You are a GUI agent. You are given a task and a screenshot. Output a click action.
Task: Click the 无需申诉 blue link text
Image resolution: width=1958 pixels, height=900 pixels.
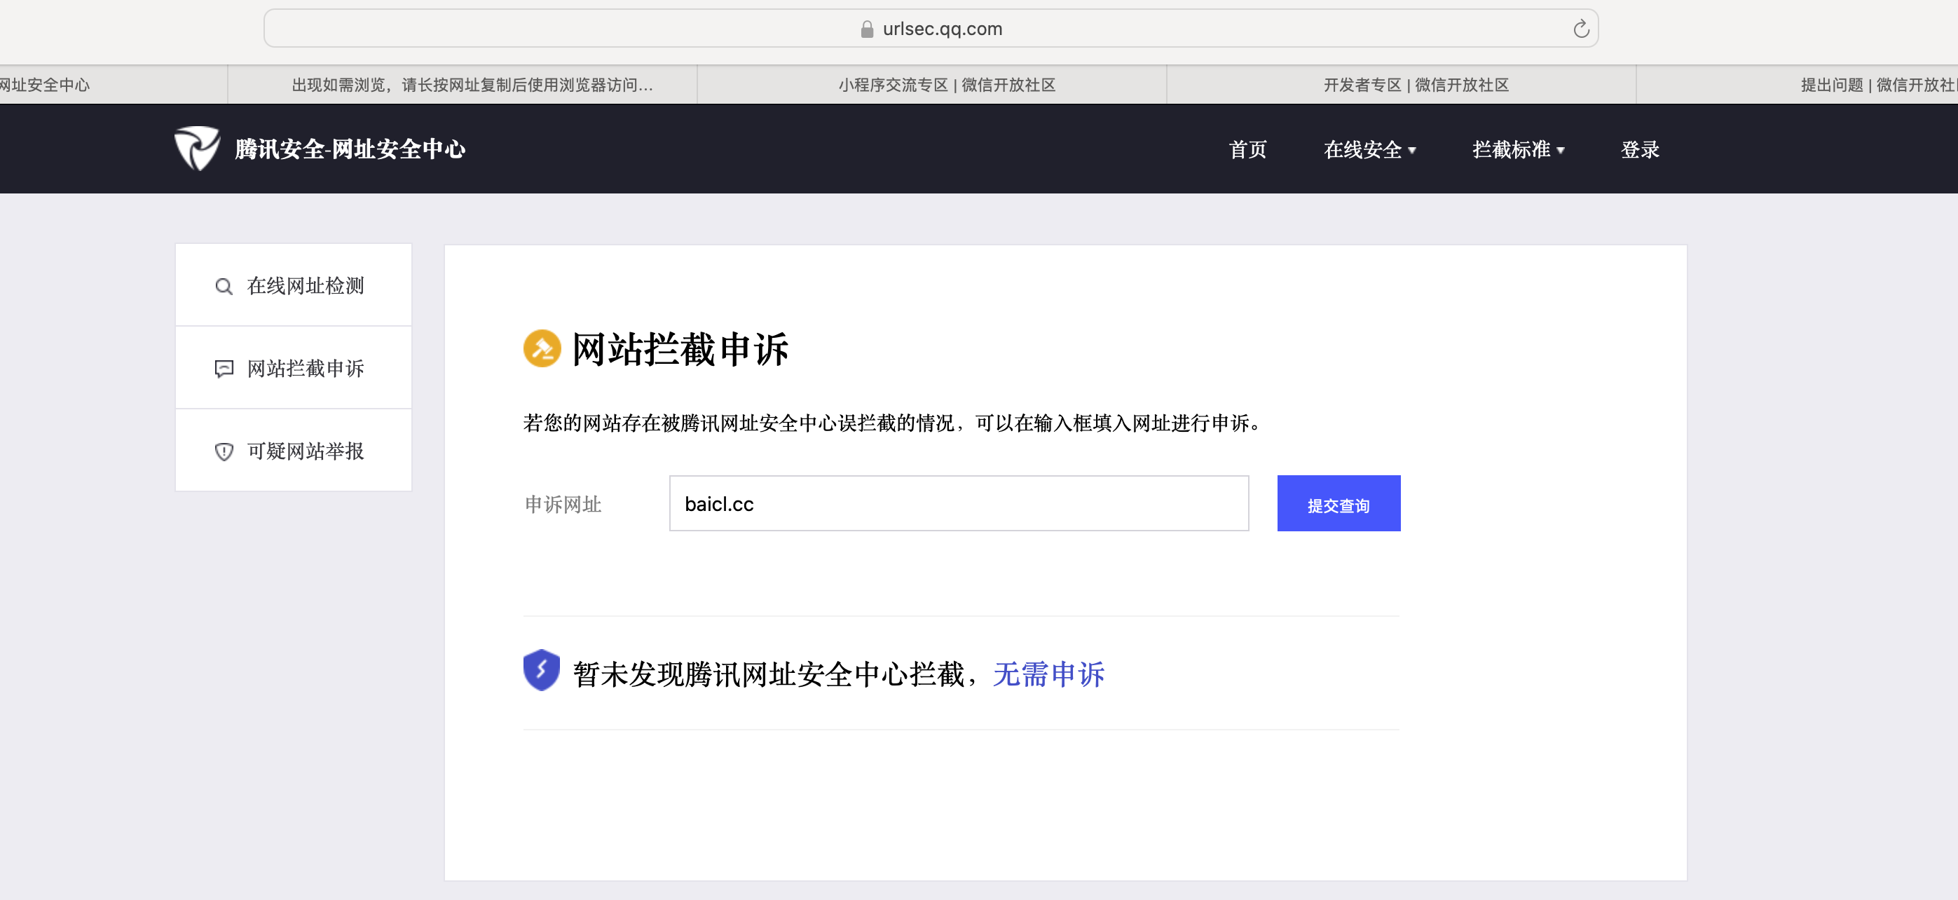[1048, 675]
